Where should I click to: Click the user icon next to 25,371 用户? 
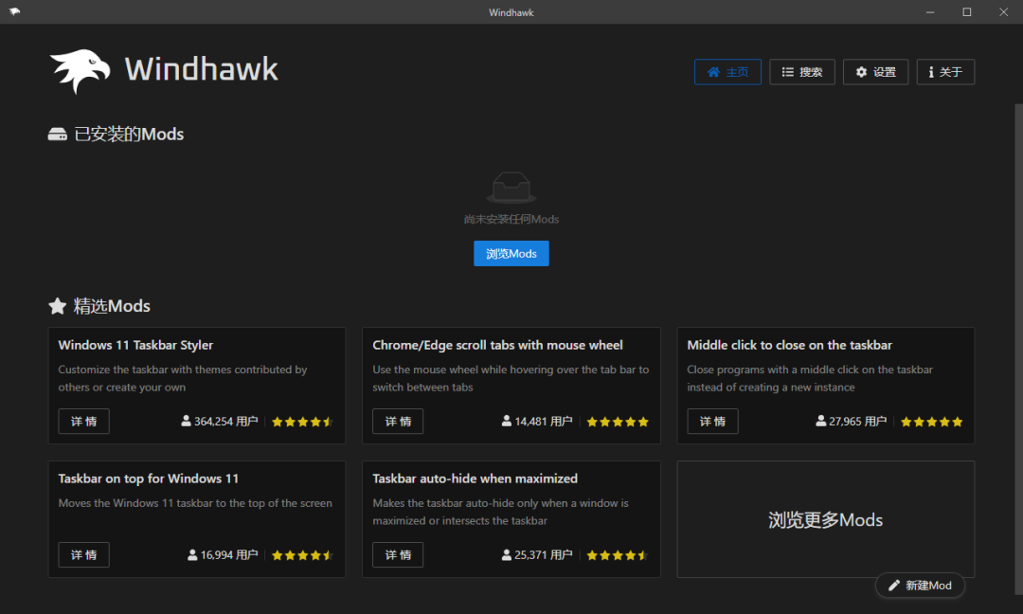pos(506,554)
